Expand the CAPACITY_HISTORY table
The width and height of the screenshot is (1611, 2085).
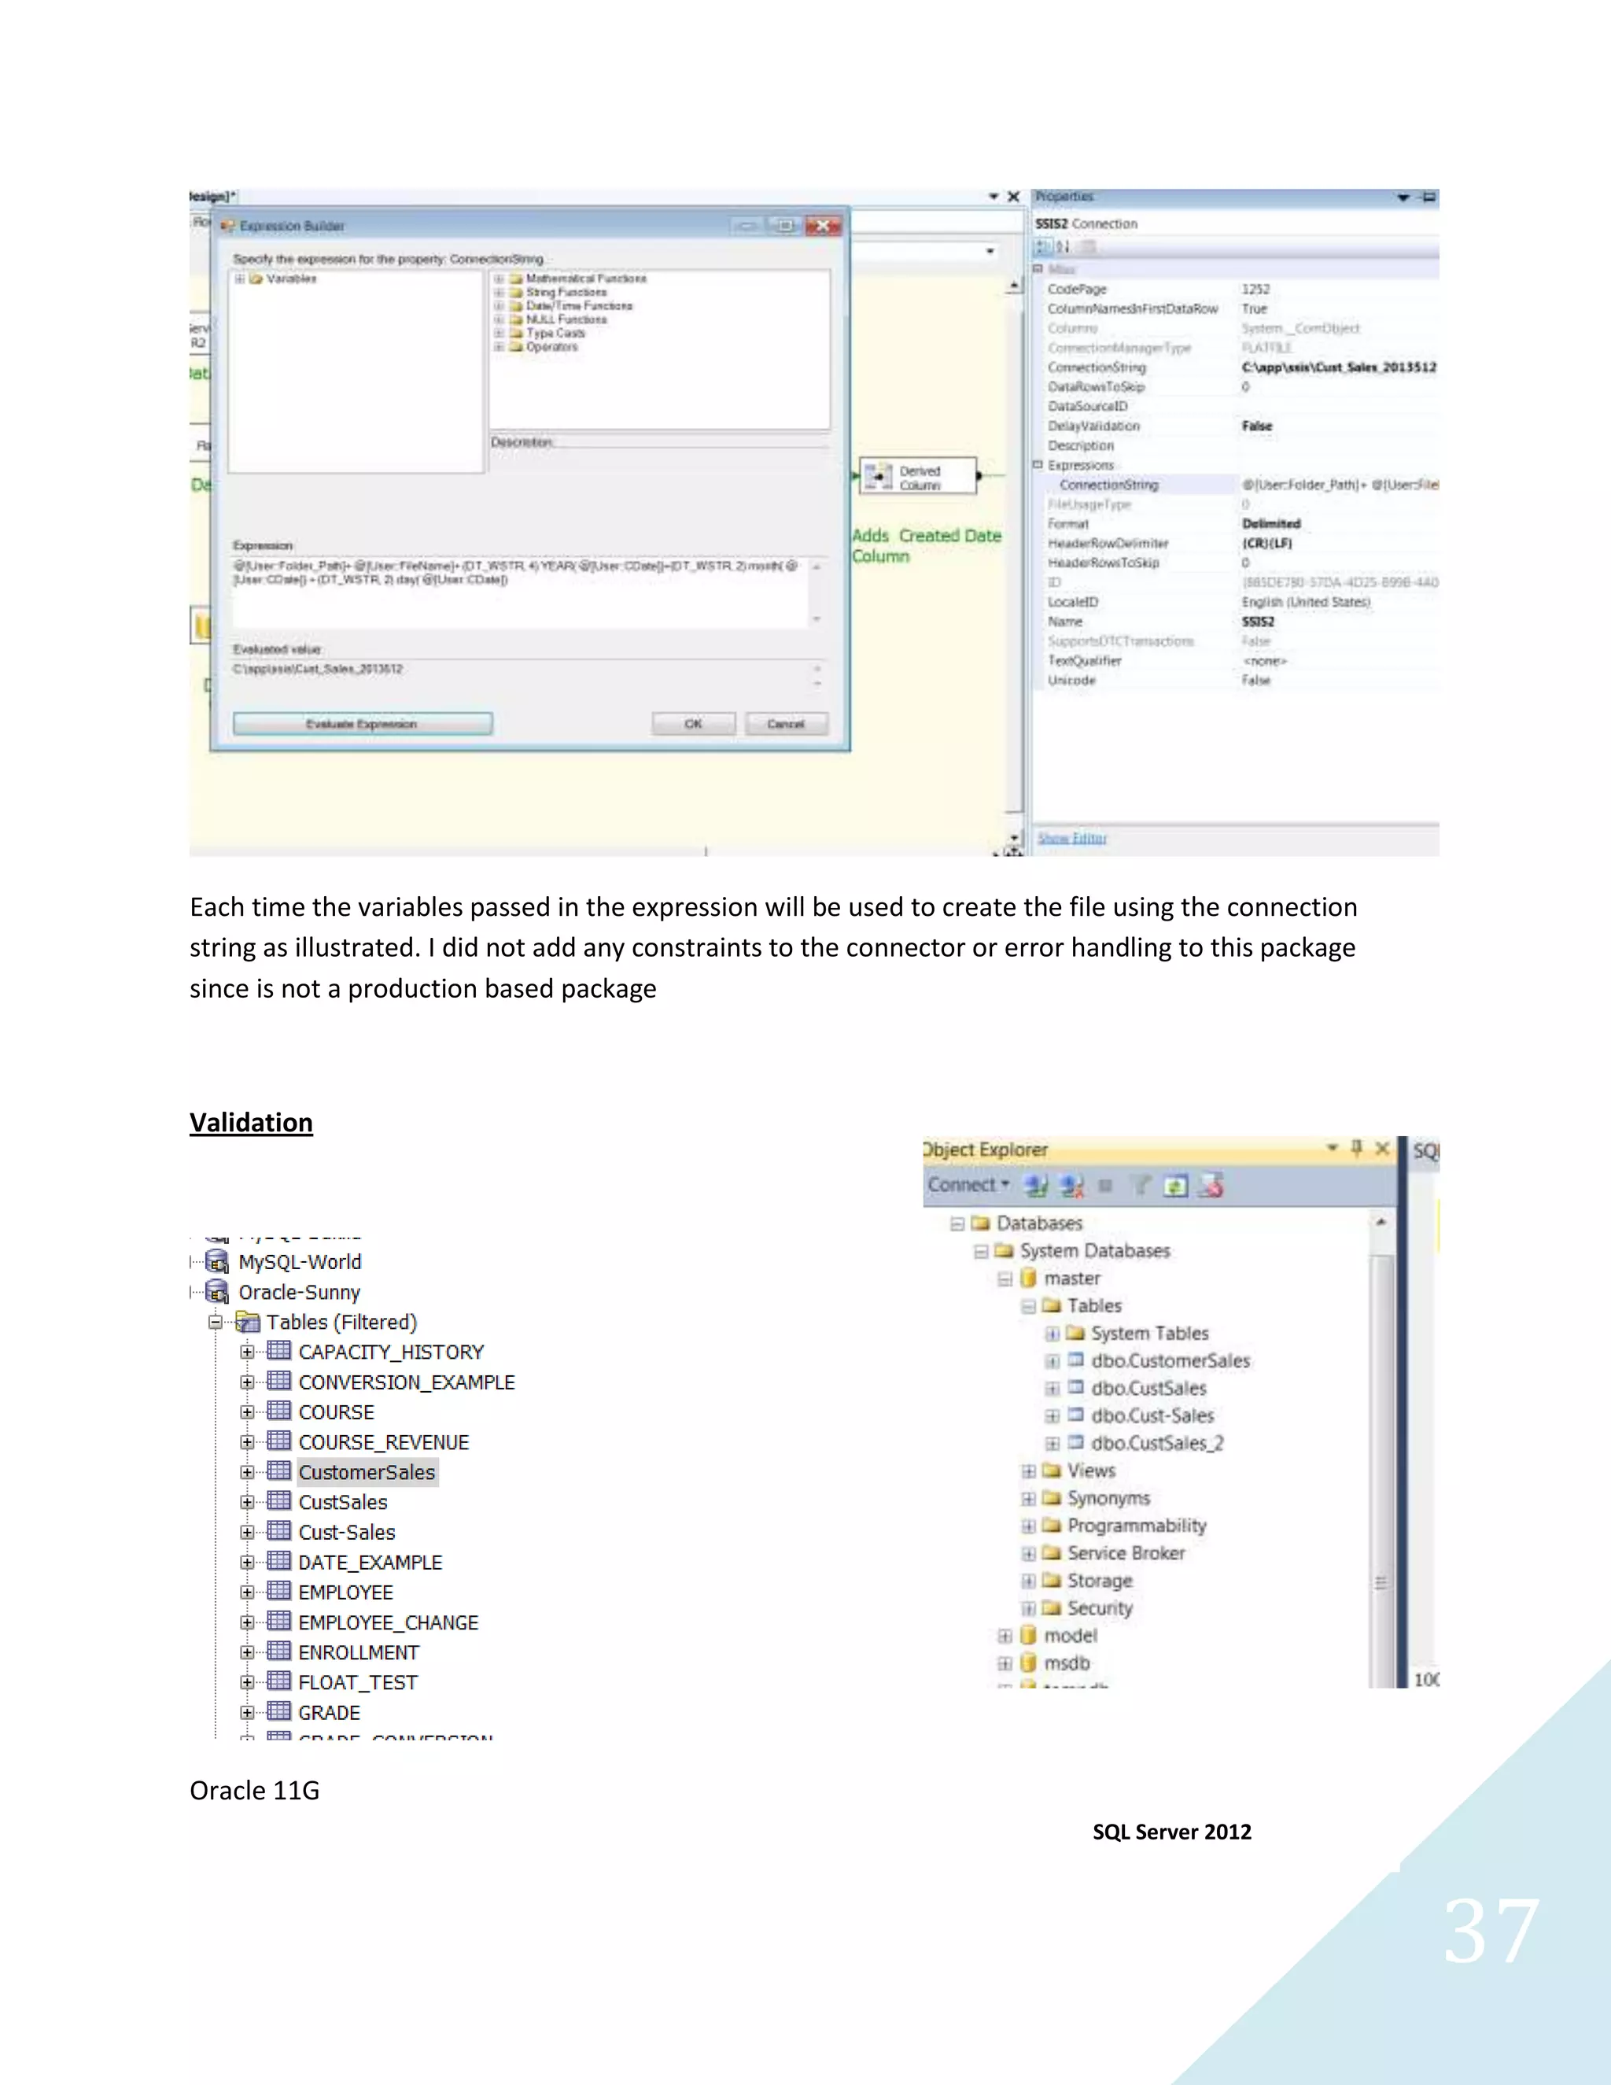point(247,1352)
